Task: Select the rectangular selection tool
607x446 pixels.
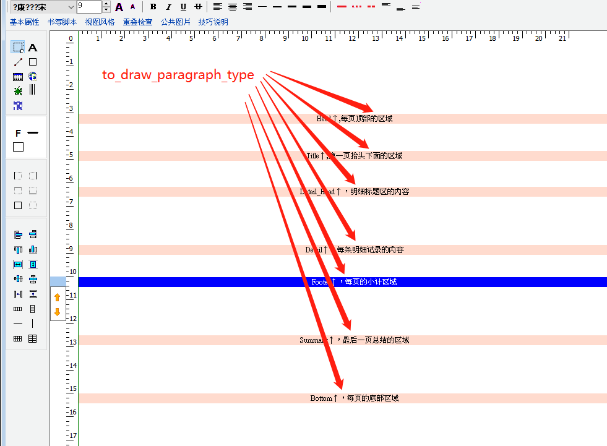Action: 18,48
